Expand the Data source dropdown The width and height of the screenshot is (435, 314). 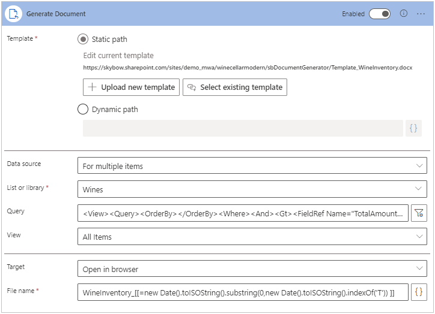252,165
